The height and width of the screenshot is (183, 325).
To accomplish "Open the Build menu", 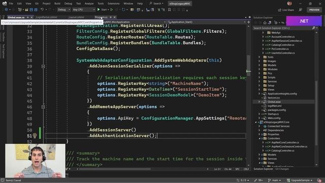I will (57, 4).
